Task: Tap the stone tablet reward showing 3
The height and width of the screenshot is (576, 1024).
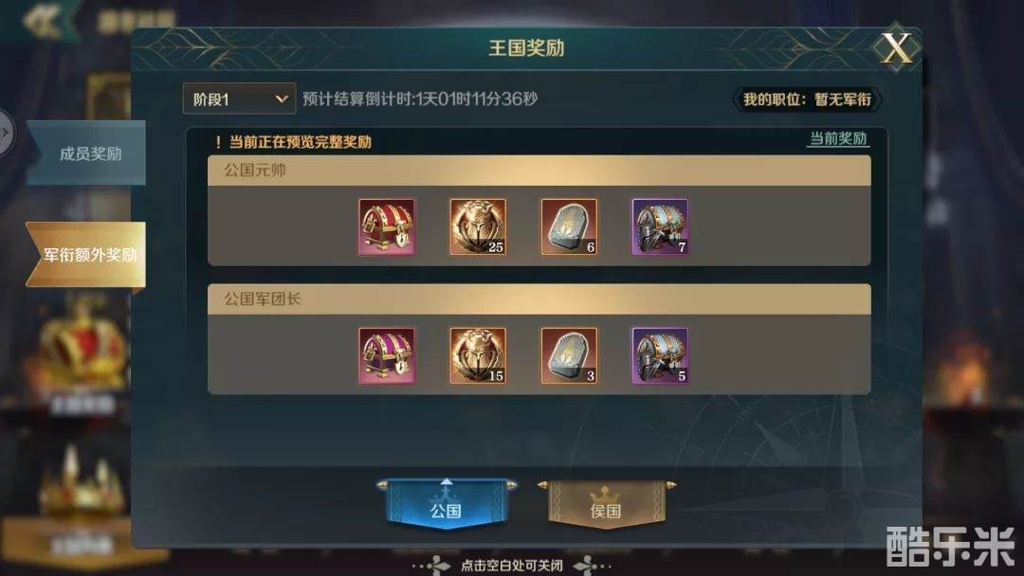Action: coord(568,355)
